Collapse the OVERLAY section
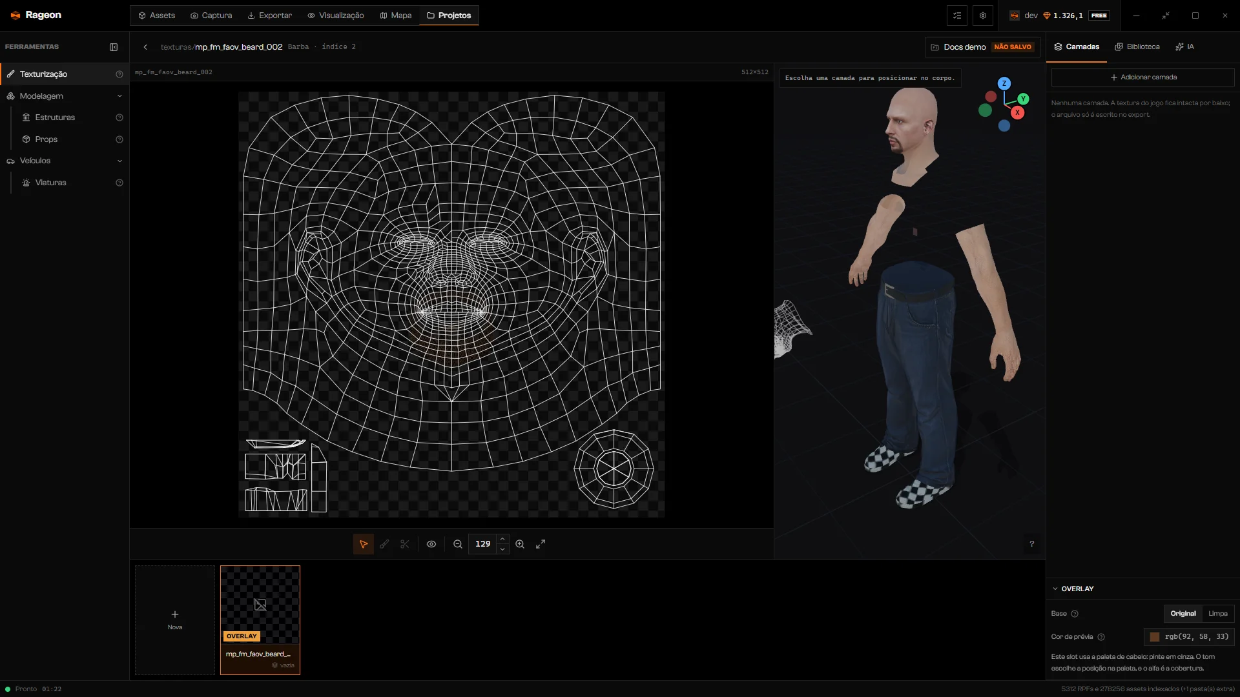 pos(1055,589)
